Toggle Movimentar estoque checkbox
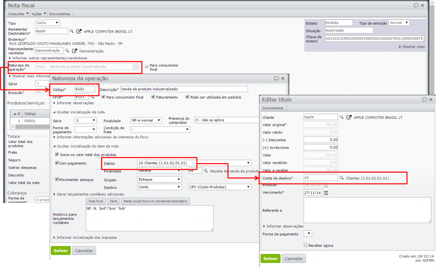This screenshot has width=436, height=267. click(x=57, y=179)
